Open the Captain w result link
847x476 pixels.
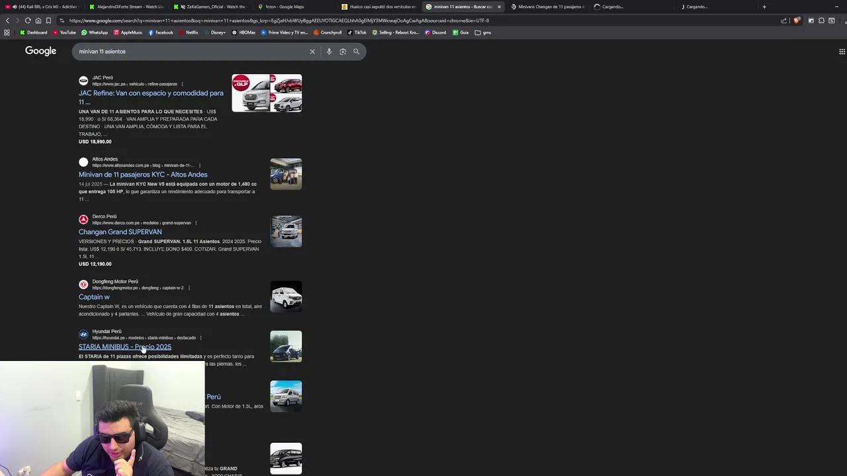coord(94,297)
